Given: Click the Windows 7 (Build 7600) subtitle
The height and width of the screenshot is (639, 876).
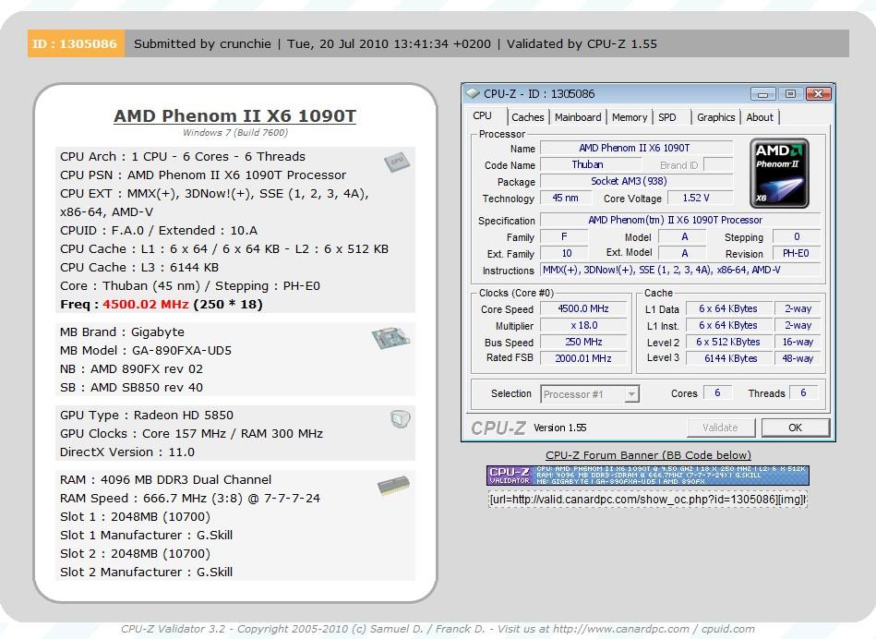Looking at the screenshot, I should [x=235, y=132].
